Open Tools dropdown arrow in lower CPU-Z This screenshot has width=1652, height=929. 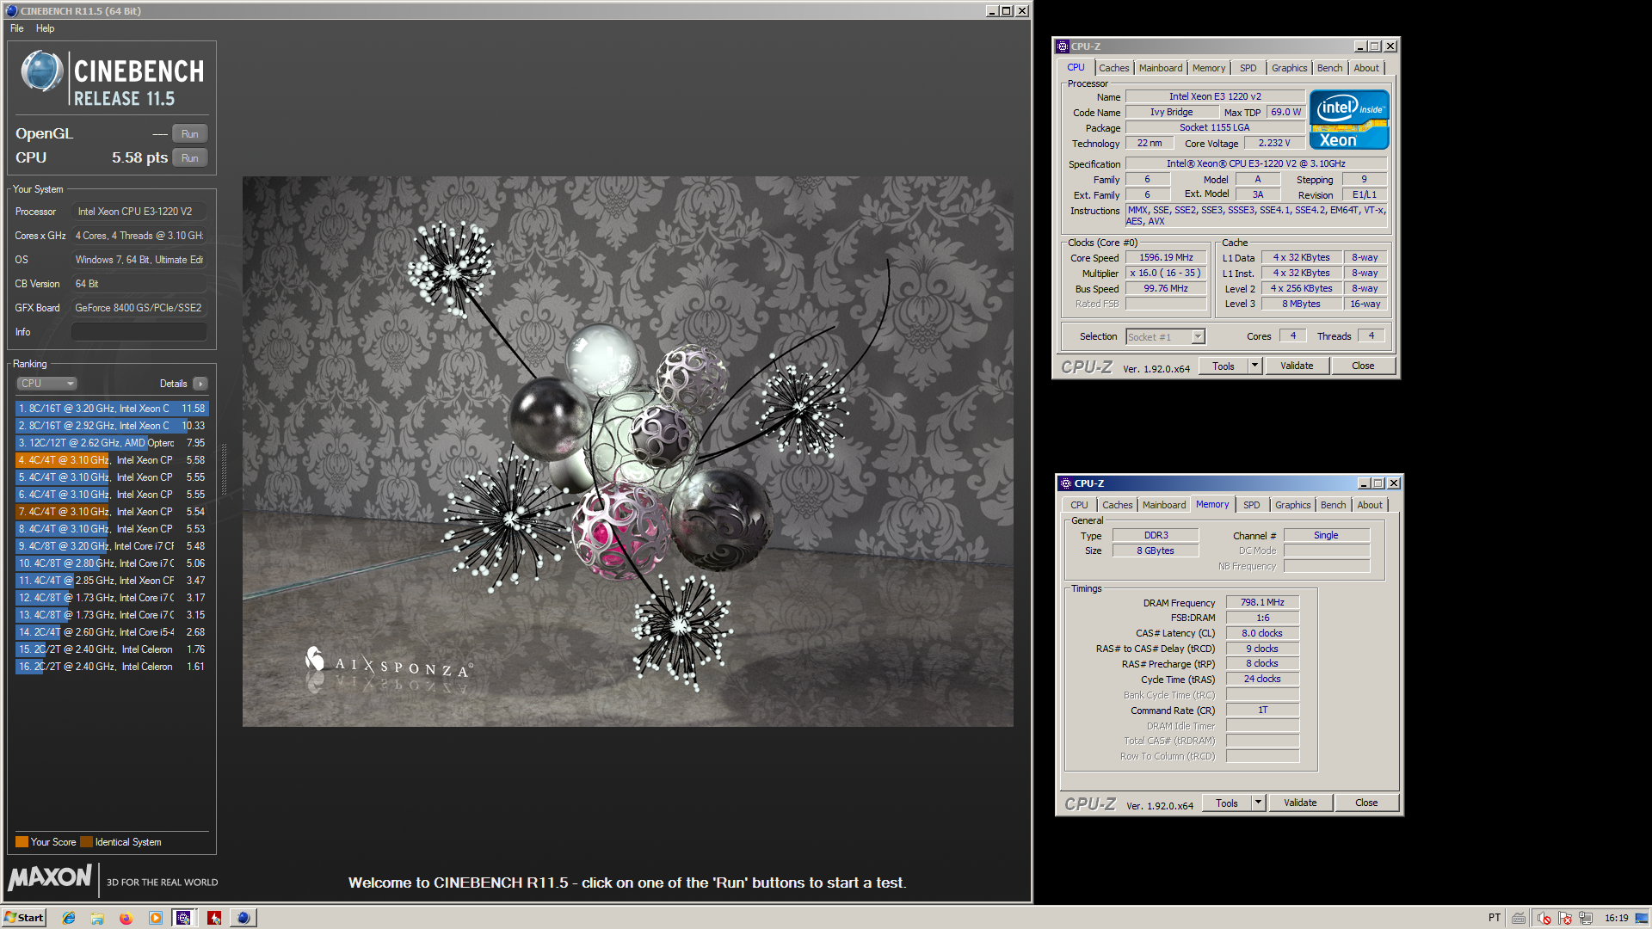coord(1258,803)
